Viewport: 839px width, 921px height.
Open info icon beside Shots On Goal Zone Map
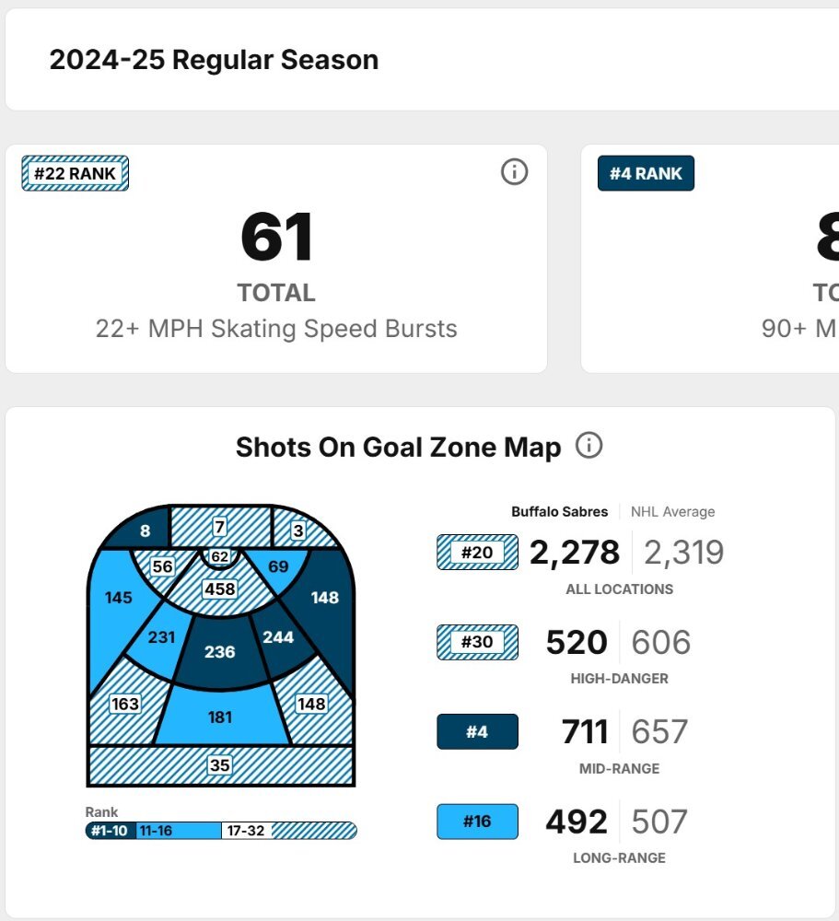588,447
